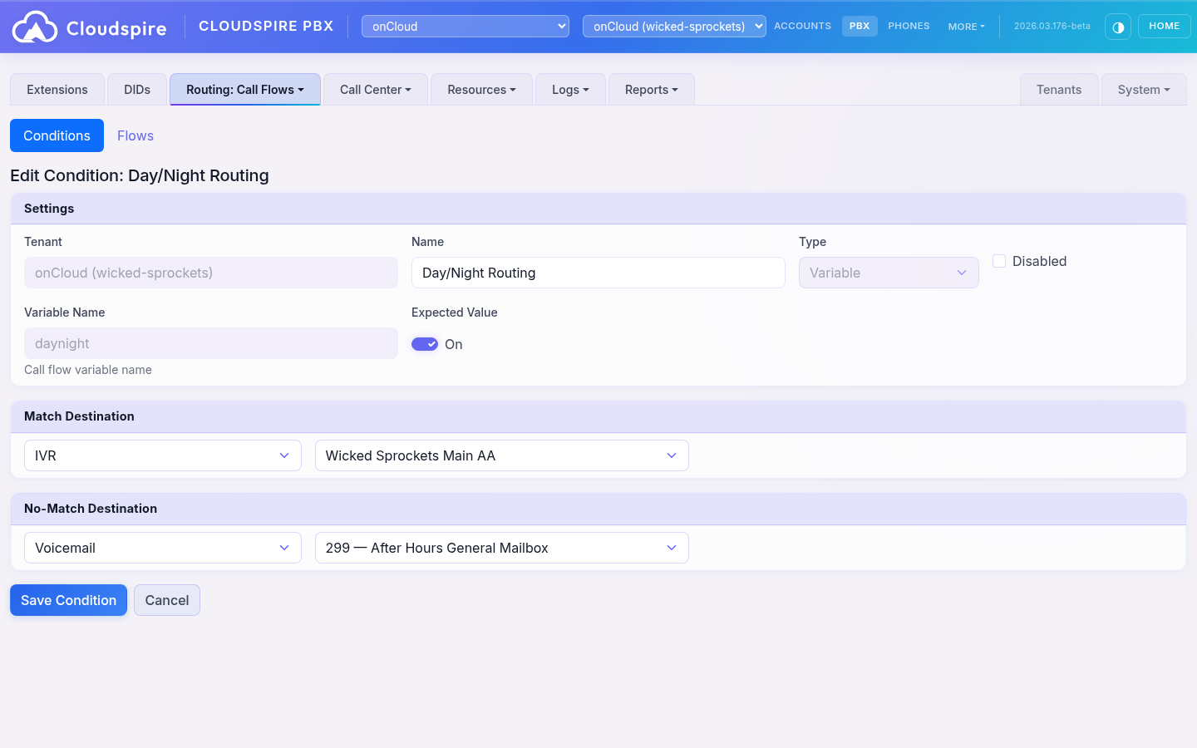
Task: Change the Wicked Sprockets Main AA selection
Action: [x=501, y=455]
